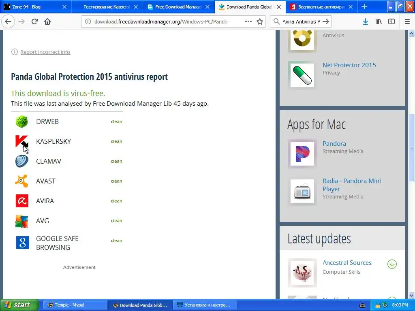Click the Radia radio app icon

[302, 191]
